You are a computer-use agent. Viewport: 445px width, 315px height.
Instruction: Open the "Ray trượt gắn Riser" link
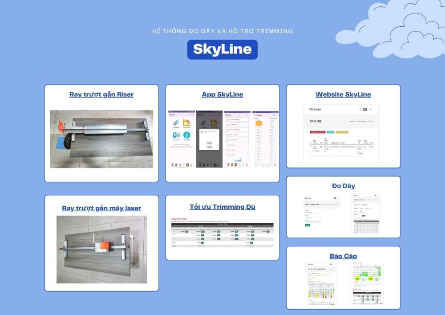tap(101, 94)
